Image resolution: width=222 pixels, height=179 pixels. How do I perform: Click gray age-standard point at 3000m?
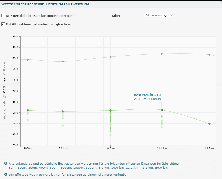click(x=28, y=59)
